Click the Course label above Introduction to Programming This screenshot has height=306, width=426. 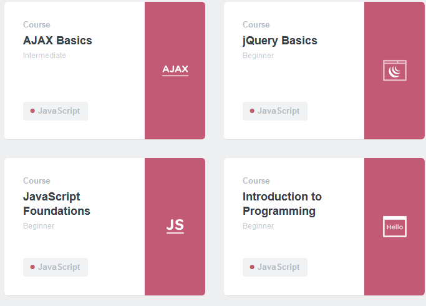click(x=256, y=181)
